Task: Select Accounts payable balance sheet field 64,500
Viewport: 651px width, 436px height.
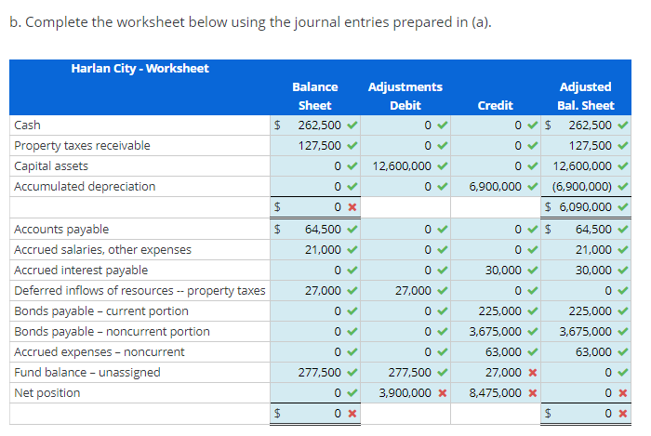Action: [x=315, y=229]
